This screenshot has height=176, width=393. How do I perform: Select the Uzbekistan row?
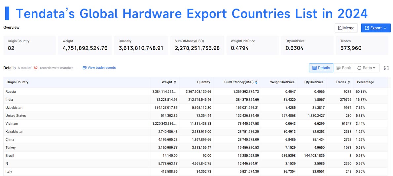click(196, 108)
